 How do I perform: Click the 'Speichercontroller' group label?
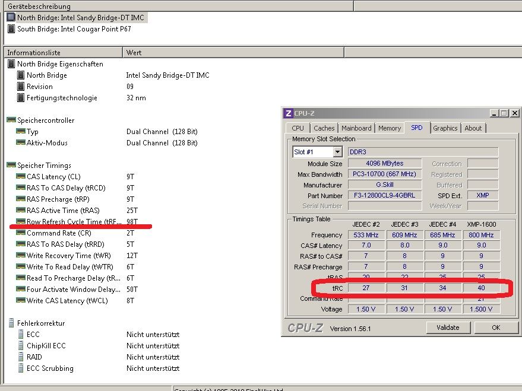46,120
